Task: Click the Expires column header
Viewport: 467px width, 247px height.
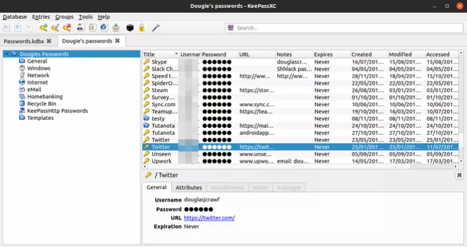Action: [x=331, y=54]
